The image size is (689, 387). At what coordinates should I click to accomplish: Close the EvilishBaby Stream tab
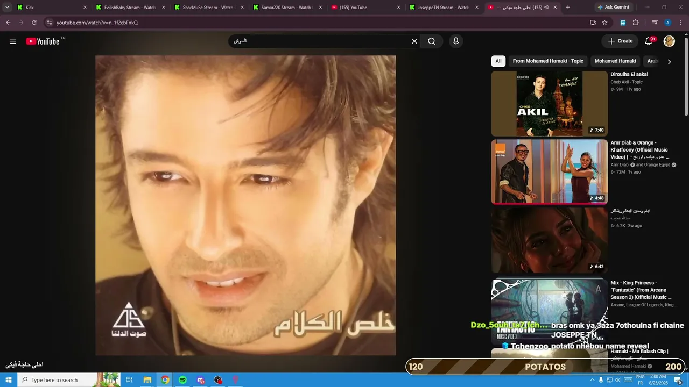click(164, 8)
